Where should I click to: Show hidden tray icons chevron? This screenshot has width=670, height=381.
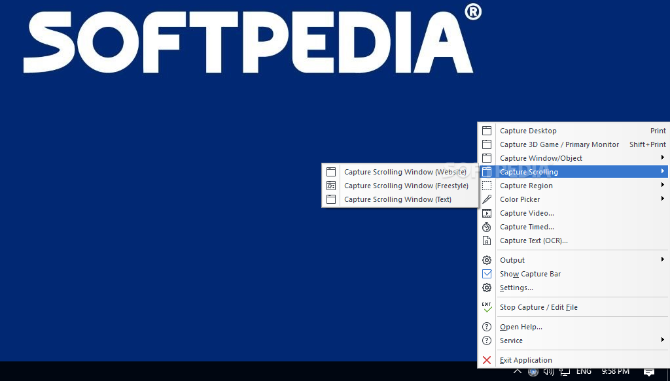[517, 371]
